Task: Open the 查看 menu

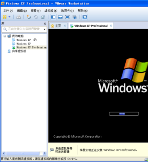Action: tap(36, 10)
